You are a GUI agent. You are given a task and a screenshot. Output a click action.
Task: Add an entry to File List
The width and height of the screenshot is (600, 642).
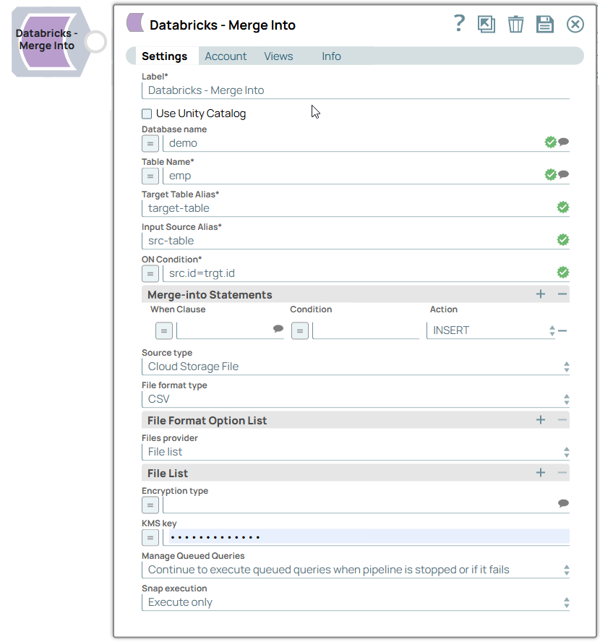(541, 473)
